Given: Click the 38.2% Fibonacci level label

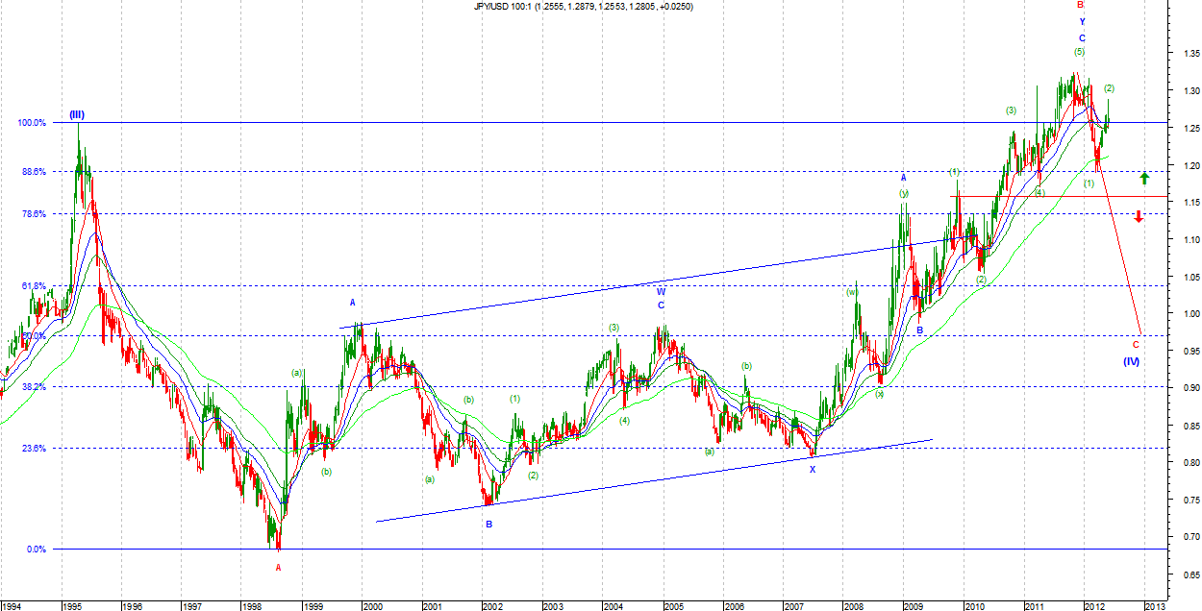Looking at the screenshot, I should pyautogui.click(x=33, y=387).
